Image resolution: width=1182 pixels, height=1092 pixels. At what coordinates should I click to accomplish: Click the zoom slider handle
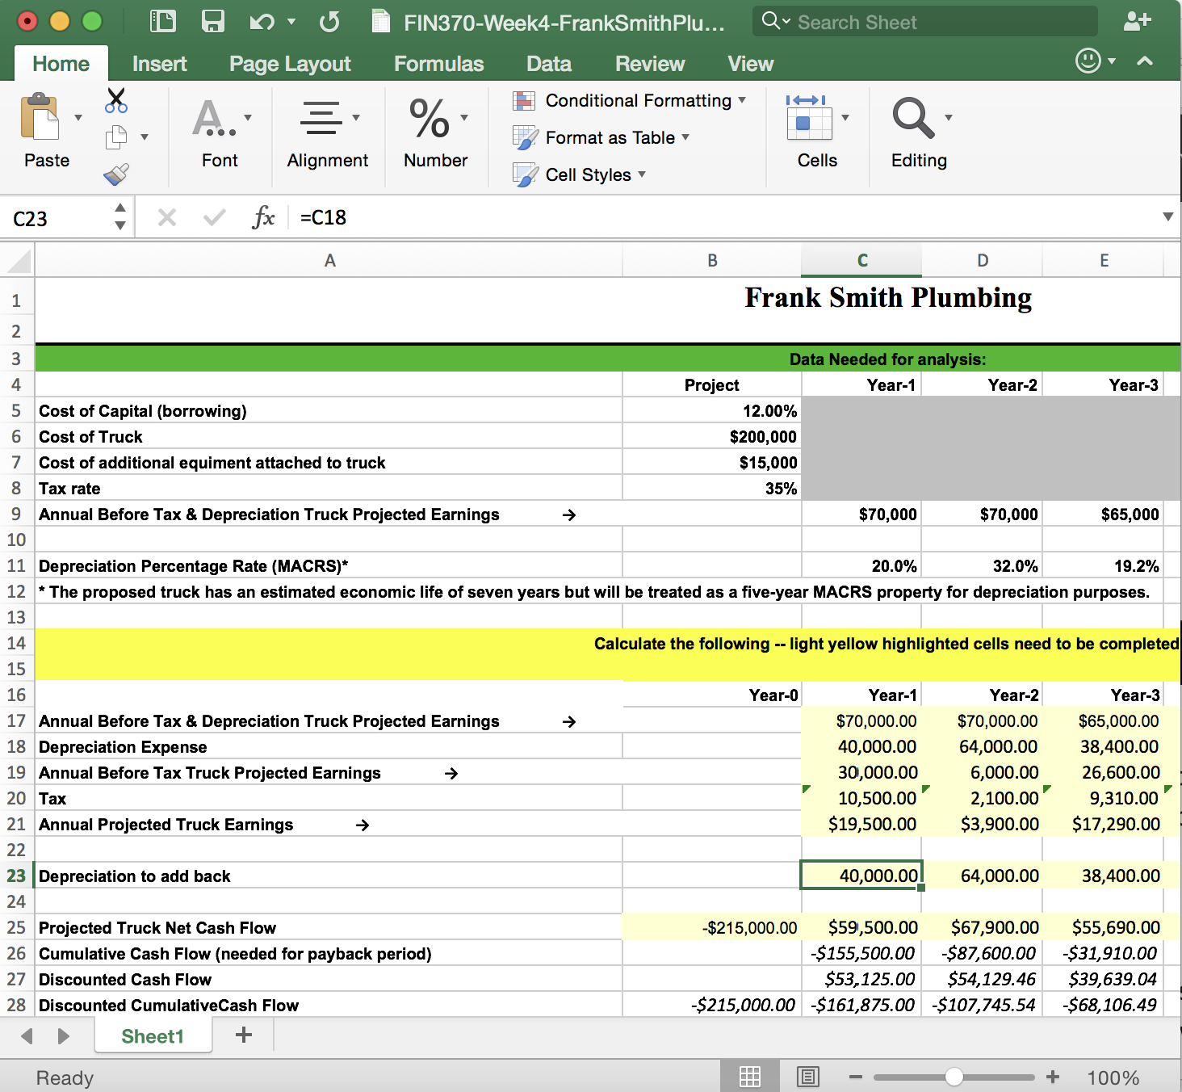pyautogui.click(x=954, y=1077)
